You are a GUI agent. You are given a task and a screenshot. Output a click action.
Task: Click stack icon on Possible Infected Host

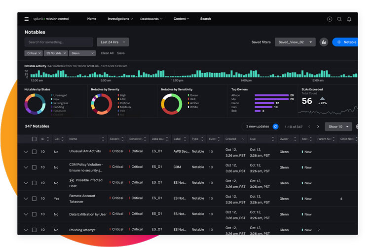pos(72,180)
